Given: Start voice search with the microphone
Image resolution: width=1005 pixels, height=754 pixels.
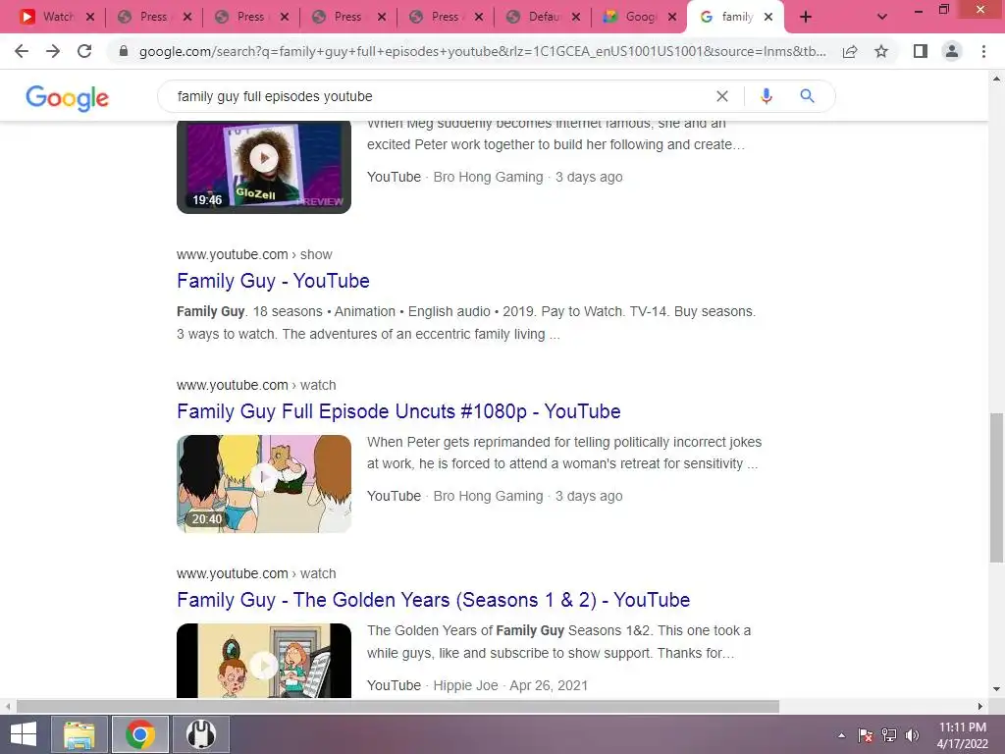Looking at the screenshot, I should pyautogui.click(x=766, y=96).
